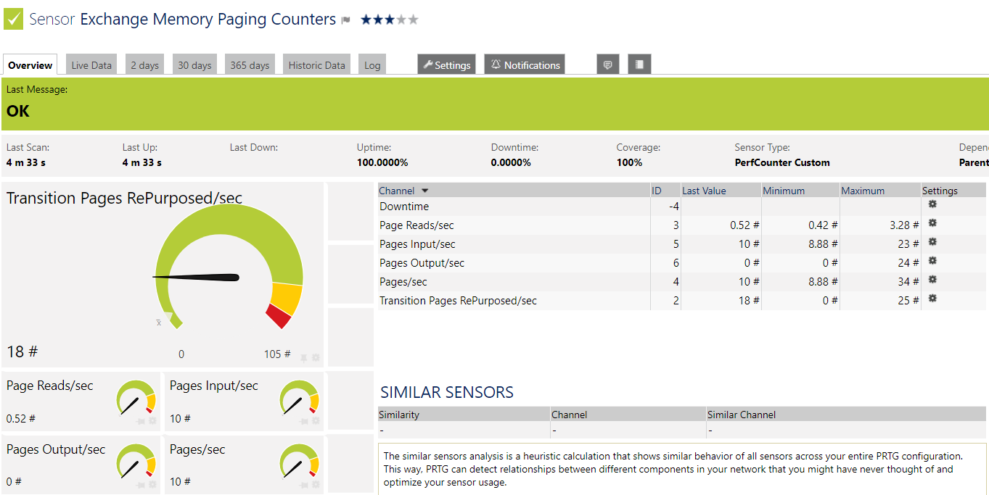Toggle sort arrow on Channel column header
Screen dimensions: 989x495
(425, 191)
